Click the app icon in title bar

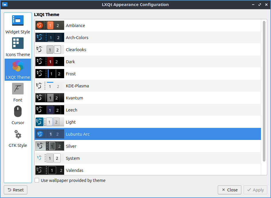[5, 5]
